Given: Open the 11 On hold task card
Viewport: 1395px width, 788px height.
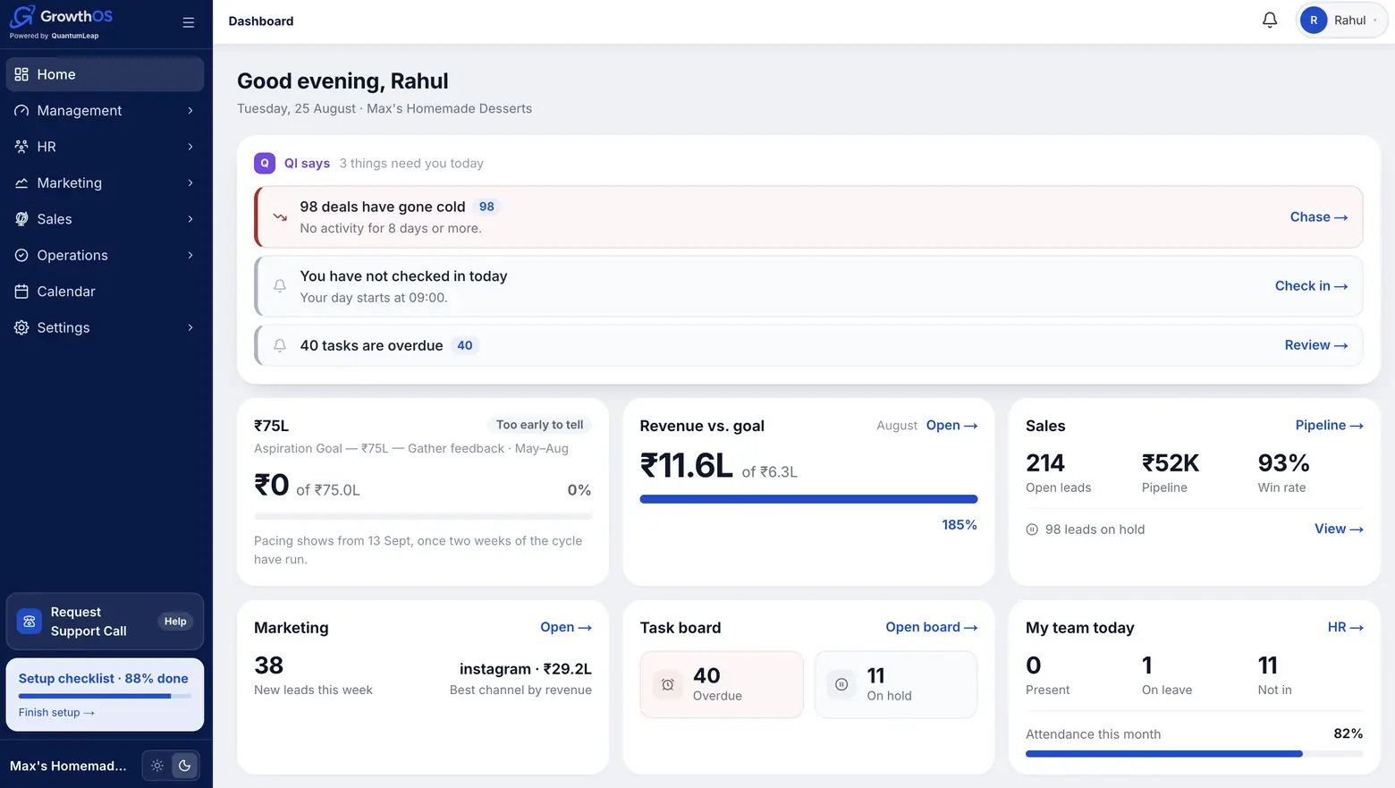Looking at the screenshot, I should click(x=895, y=684).
